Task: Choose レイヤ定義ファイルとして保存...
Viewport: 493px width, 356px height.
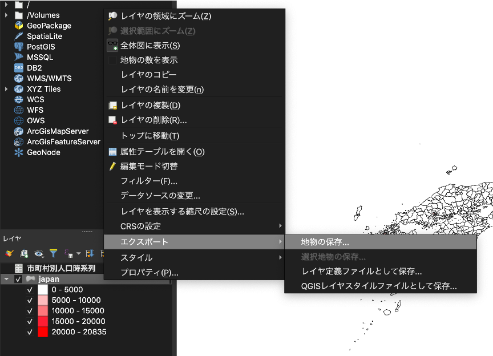Action: (381, 272)
